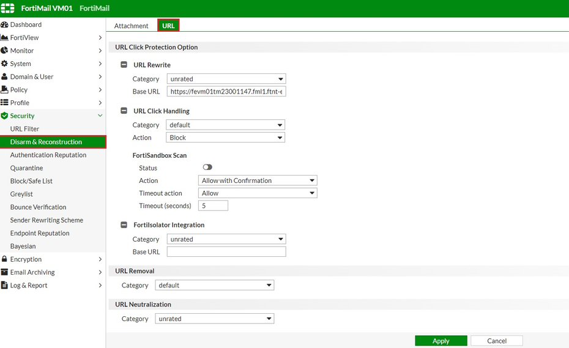
Task: Click the Domain & User person icon
Action: [4, 76]
